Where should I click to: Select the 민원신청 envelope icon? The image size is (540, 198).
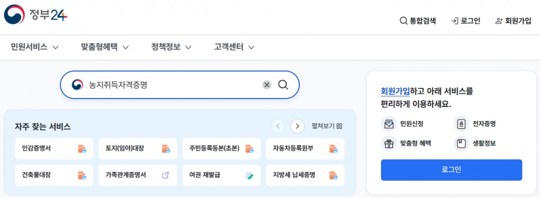point(389,124)
